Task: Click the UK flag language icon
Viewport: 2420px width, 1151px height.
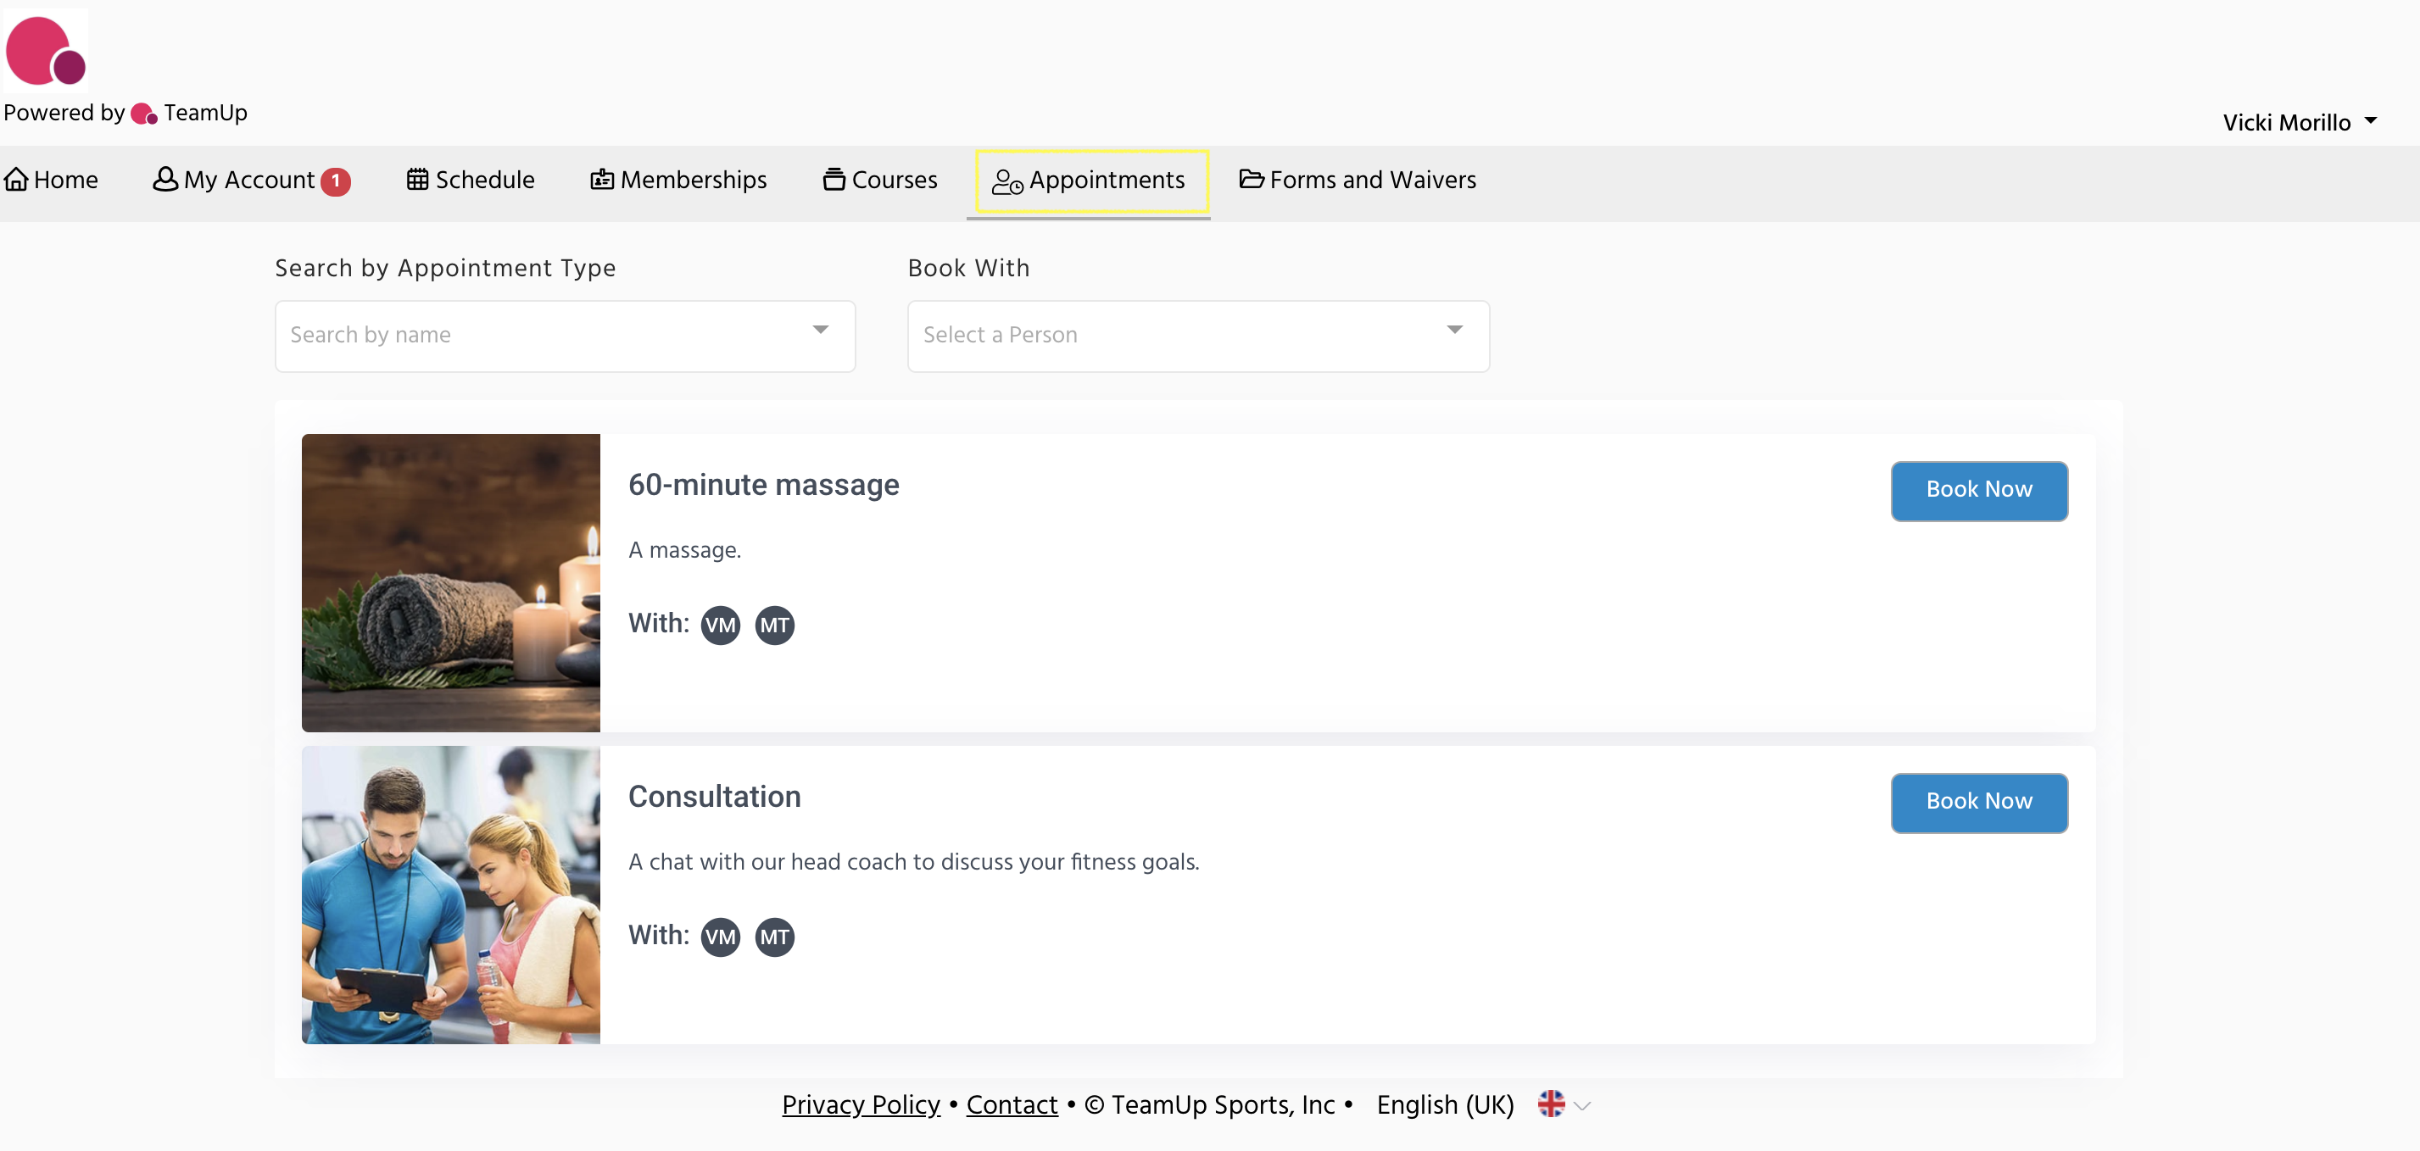Action: point(1550,1104)
